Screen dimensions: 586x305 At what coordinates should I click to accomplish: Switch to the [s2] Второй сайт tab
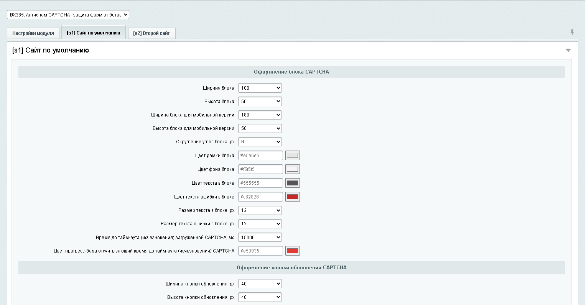(151, 33)
